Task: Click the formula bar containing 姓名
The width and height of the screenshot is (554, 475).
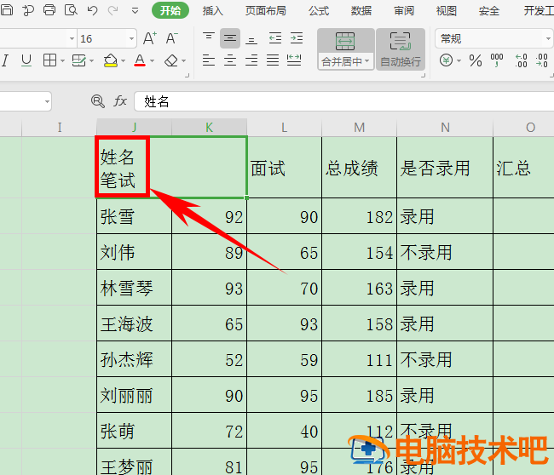Action: (344, 101)
